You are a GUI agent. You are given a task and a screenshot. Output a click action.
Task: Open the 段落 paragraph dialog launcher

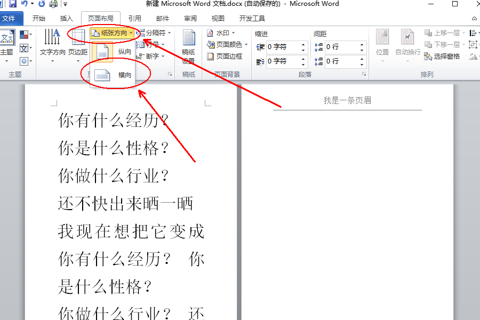point(364,74)
